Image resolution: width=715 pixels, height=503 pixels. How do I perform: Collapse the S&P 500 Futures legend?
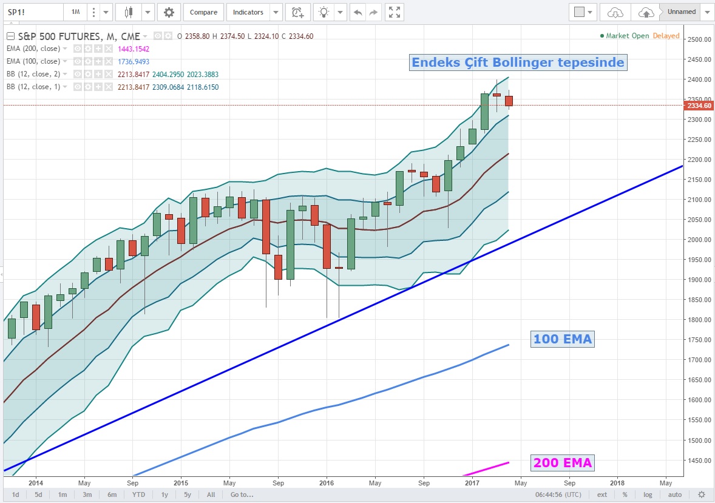point(10,36)
